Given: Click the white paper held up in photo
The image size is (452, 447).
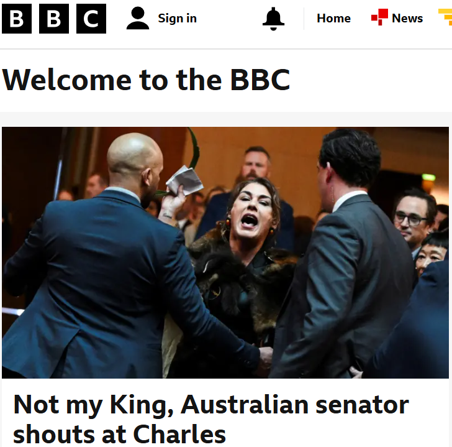Looking at the screenshot, I should [x=184, y=180].
